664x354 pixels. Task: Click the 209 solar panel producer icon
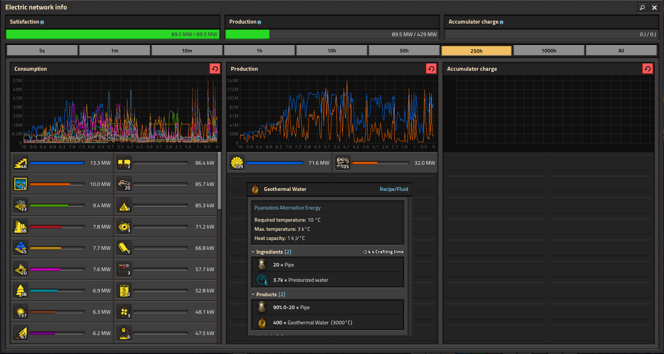click(x=237, y=163)
